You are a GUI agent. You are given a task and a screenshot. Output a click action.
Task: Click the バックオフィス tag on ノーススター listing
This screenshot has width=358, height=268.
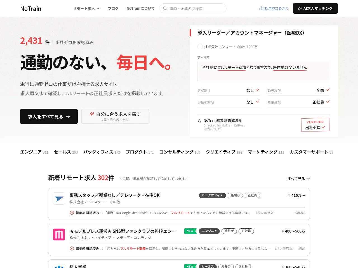(212, 195)
